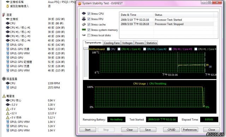Click the Stress CPU chip icon

(84, 13)
